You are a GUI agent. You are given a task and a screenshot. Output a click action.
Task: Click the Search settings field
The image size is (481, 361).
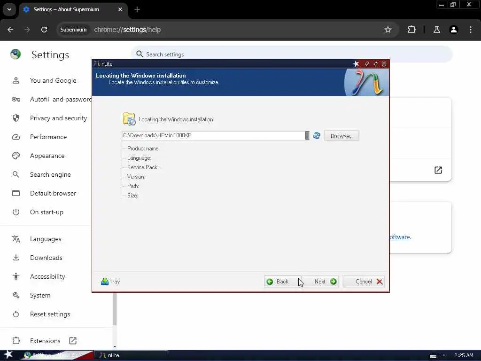click(291, 55)
